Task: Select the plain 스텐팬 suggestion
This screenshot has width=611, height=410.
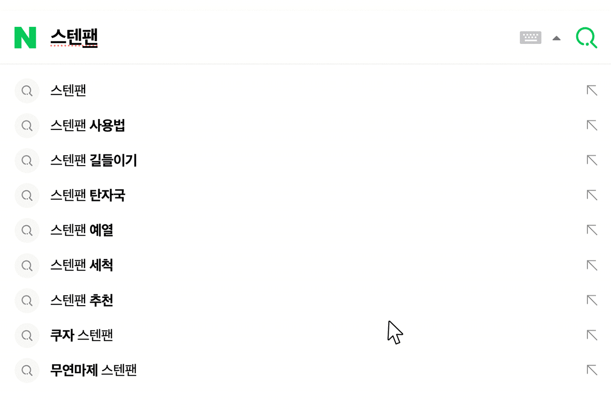Action: coord(69,91)
